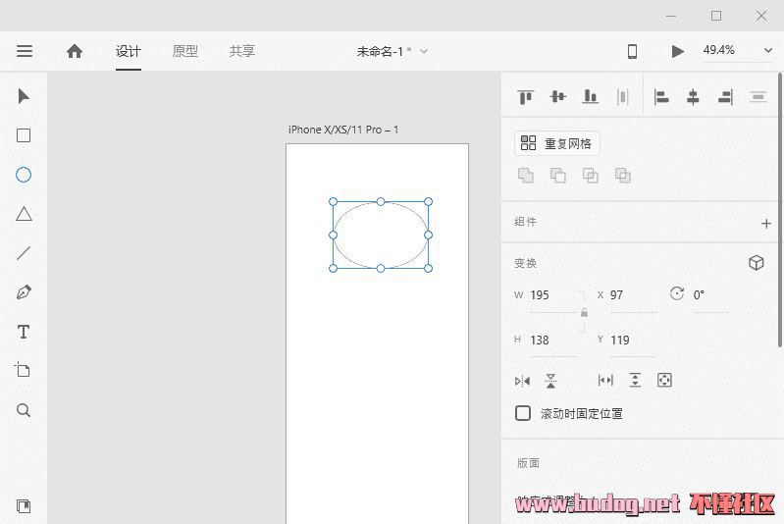This screenshot has width=784, height=524.
Task: Open the zoom percentage dropdown
Action: pos(767,51)
